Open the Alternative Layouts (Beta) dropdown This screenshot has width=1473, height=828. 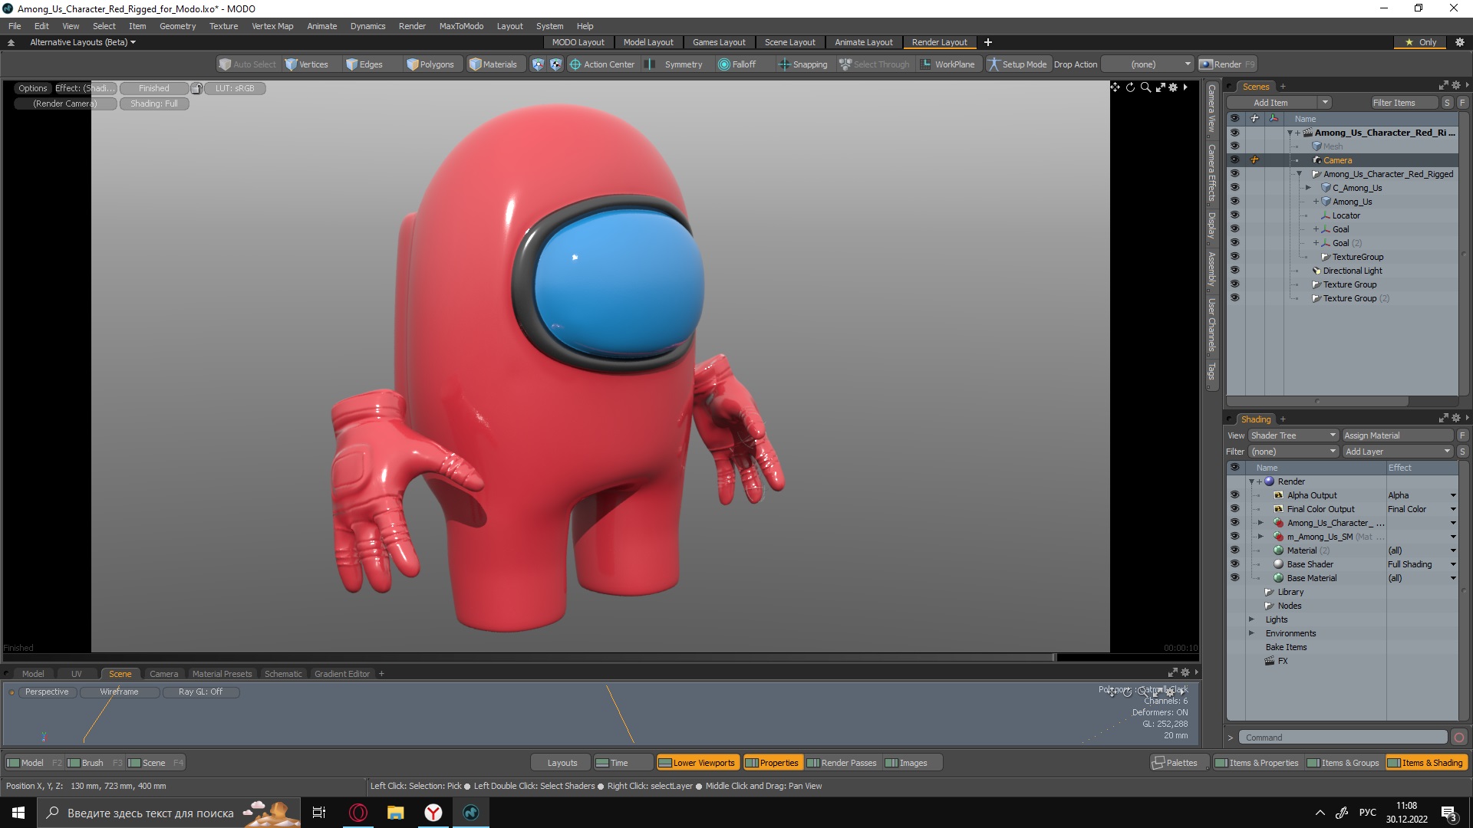point(83,42)
